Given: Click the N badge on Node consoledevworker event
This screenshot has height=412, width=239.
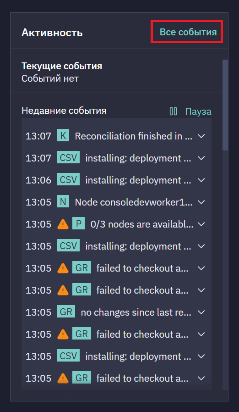Looking at the screenshot, I should tap(63, 202).
